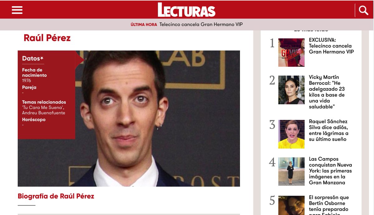
Task: Click ranking number 3
Action: tap(272, 125)
